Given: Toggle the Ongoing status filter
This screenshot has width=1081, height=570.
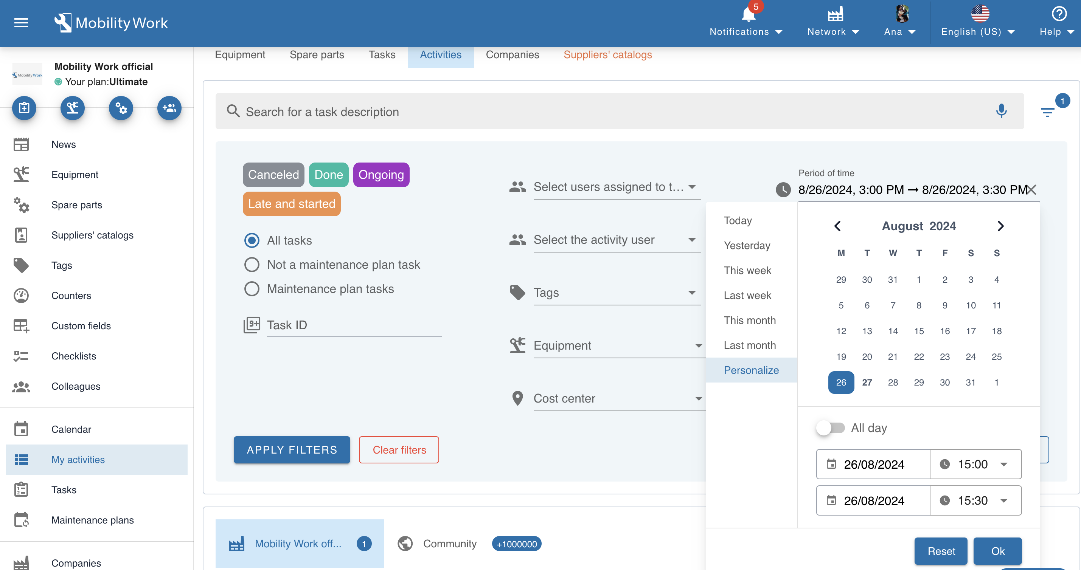Looking at the screenshot, I should pos(381,175).
